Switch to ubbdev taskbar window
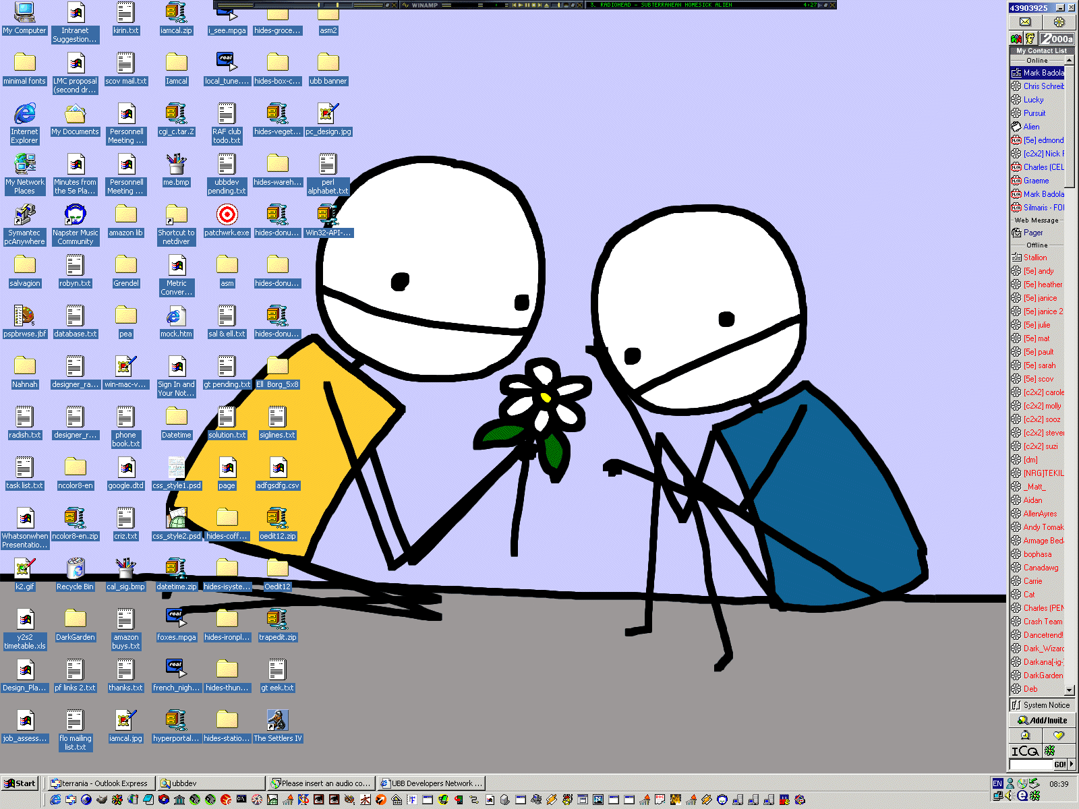This screenshot has height=809, width=1079. pos(211,783)
